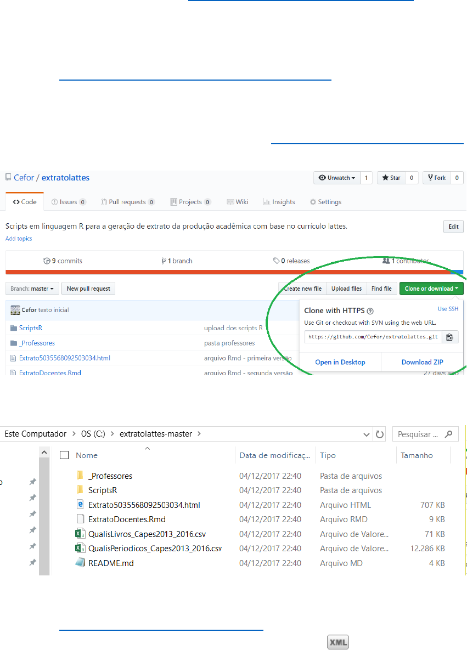
Task: Open the Settings tab
Action: (x=325, y=202)
